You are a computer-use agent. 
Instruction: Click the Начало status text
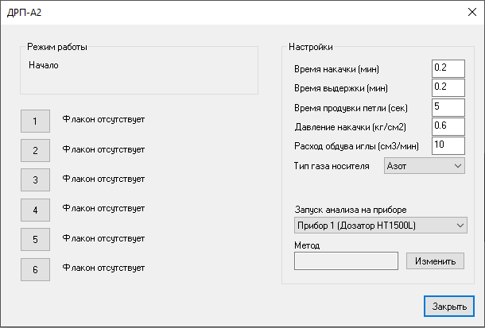click(x=44, y=66)
